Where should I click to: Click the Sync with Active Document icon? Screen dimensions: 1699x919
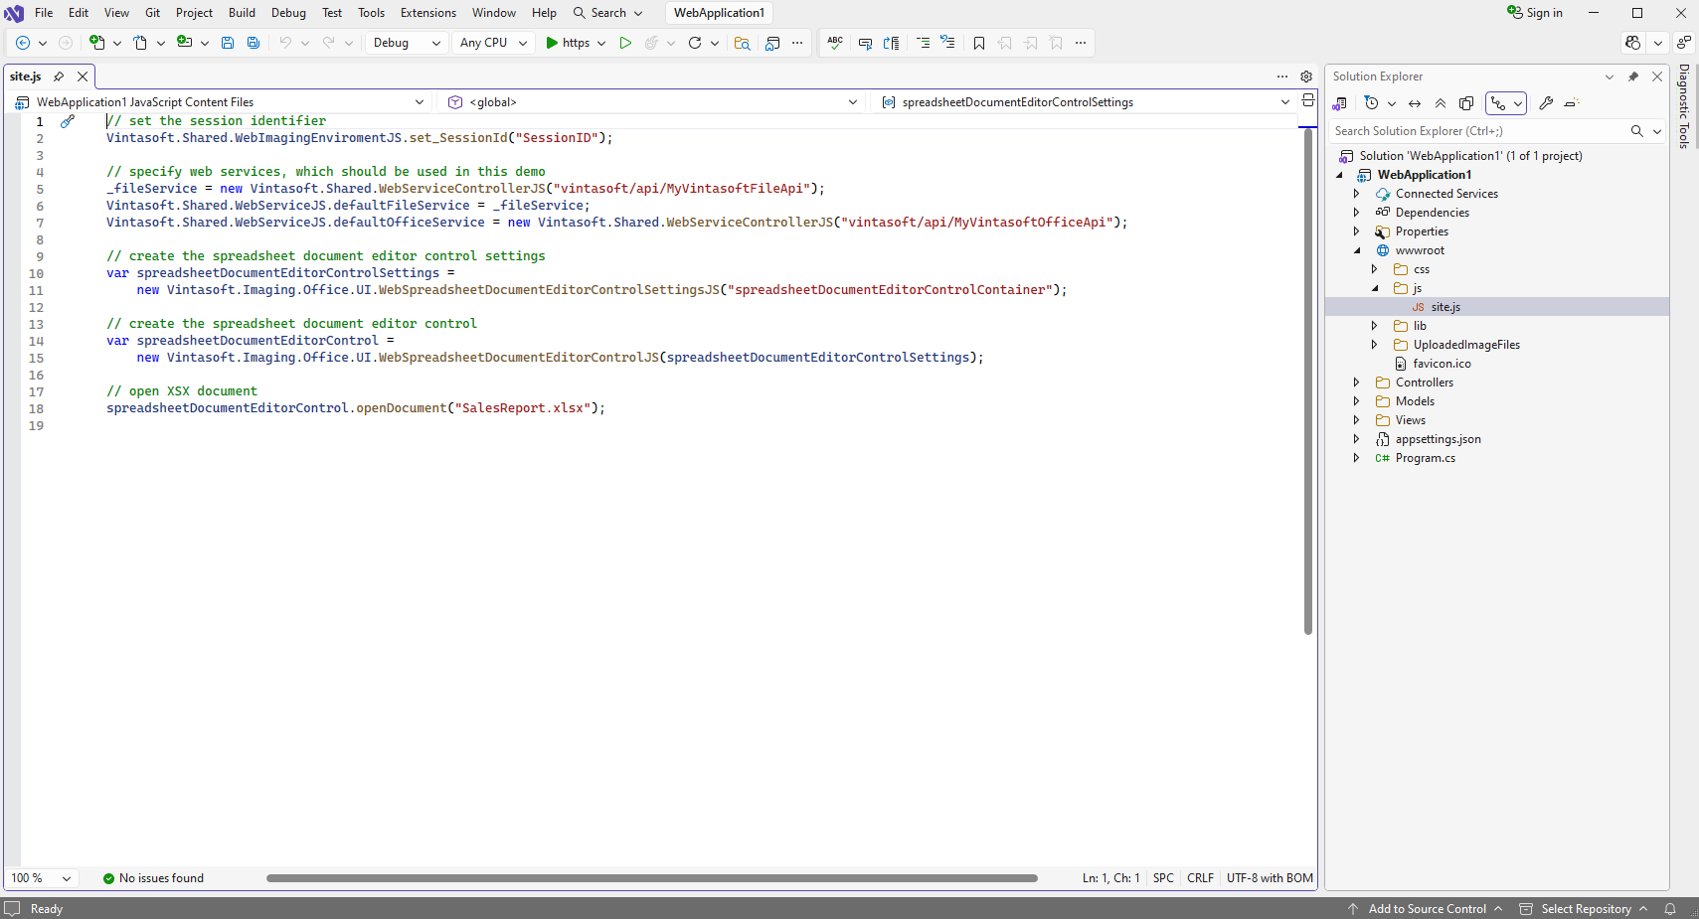tap(1415, 103)
